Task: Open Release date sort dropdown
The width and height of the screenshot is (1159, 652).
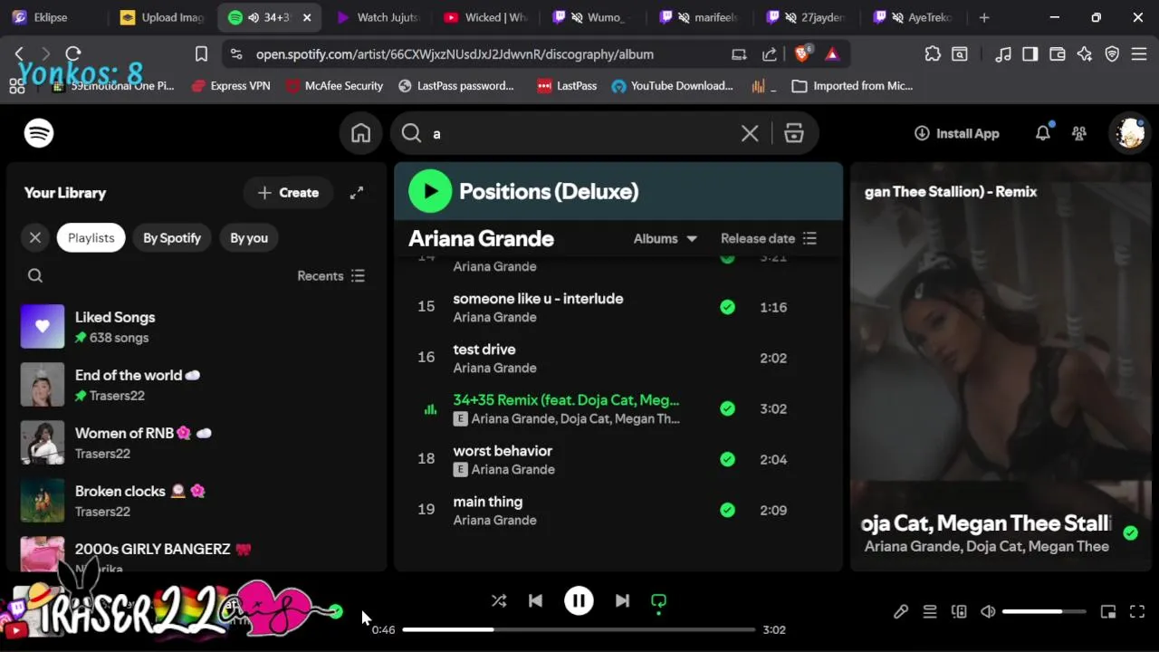Action: point(769,239)
